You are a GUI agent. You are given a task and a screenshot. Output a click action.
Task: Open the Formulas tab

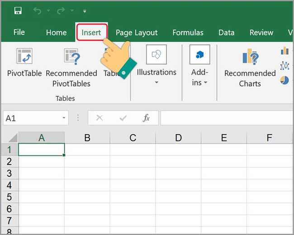[x=188, y=33]
